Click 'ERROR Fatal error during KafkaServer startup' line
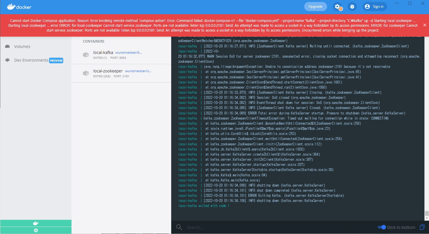 pos(292,113)
